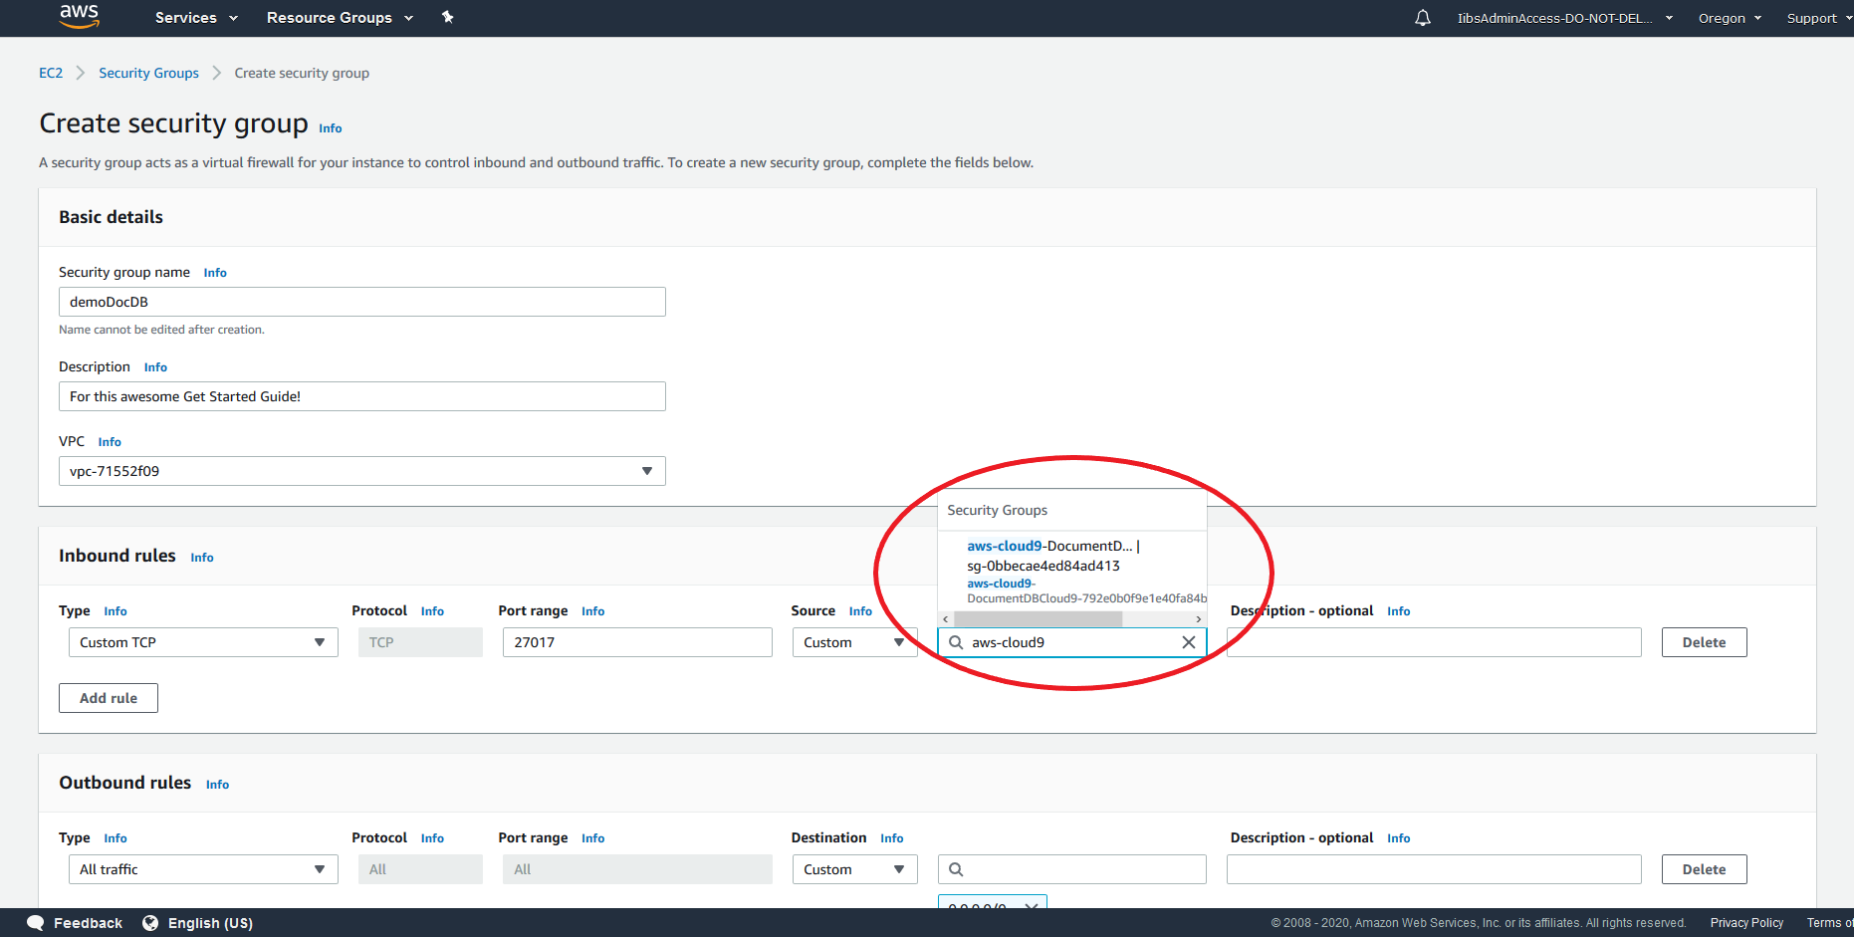Open the VPC dropdown
The height and width of the screenshot is (937, 1854).
click(647, 470)
